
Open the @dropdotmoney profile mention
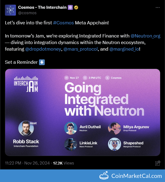click(43, 49)
